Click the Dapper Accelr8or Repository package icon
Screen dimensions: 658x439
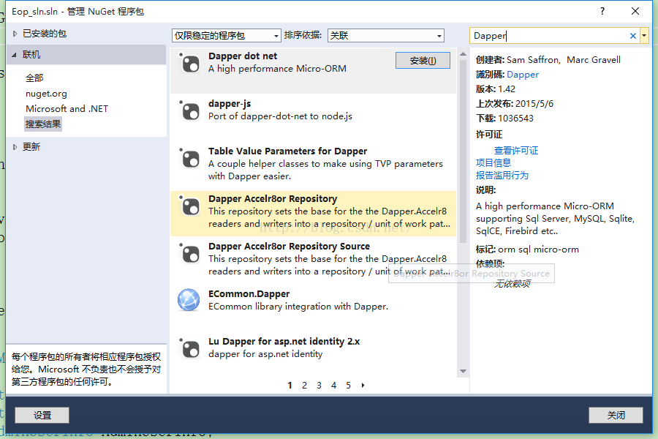pyautogui.click(x=189, y=206)
